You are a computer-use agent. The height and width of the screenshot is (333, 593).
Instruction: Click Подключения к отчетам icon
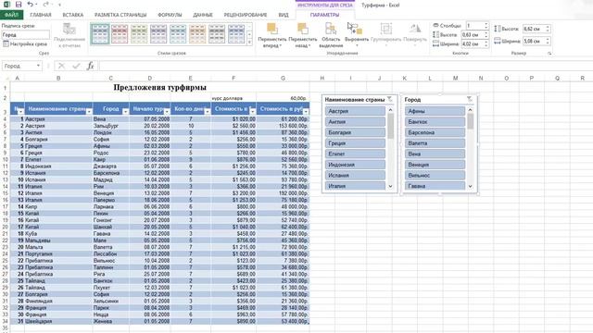tap(69, 29)
